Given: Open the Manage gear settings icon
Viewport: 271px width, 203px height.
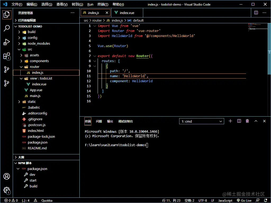Looking at the screenshot, I should click(7, 190).
